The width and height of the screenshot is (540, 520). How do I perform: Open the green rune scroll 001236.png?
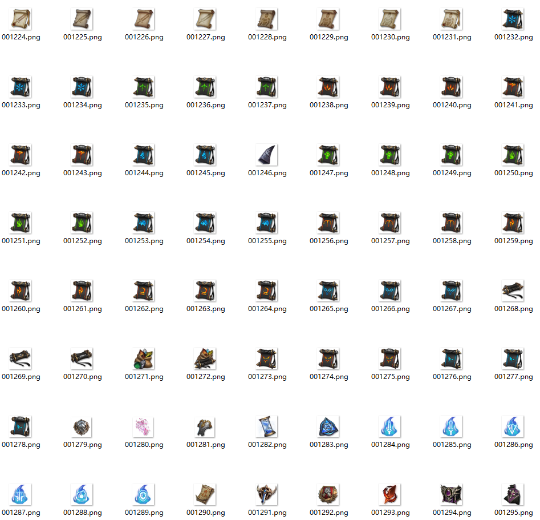click(205, 87)
